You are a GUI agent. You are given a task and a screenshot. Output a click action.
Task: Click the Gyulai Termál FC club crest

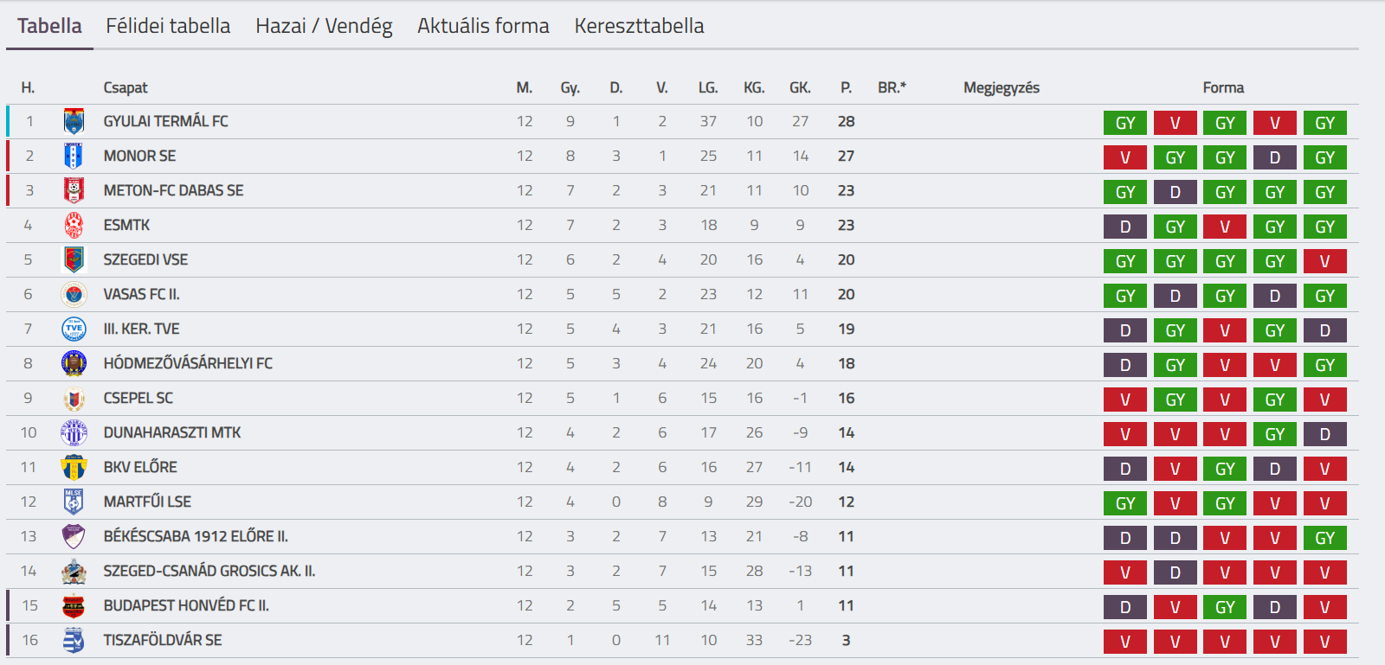coord(74,121)
